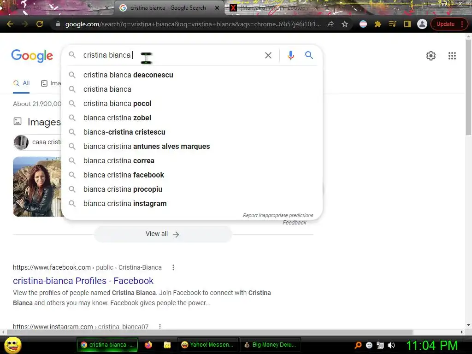This screenshot has height=354, width=472.
Task: Click the vertical scrollbar thumb
Action: [x=468, y=87]
